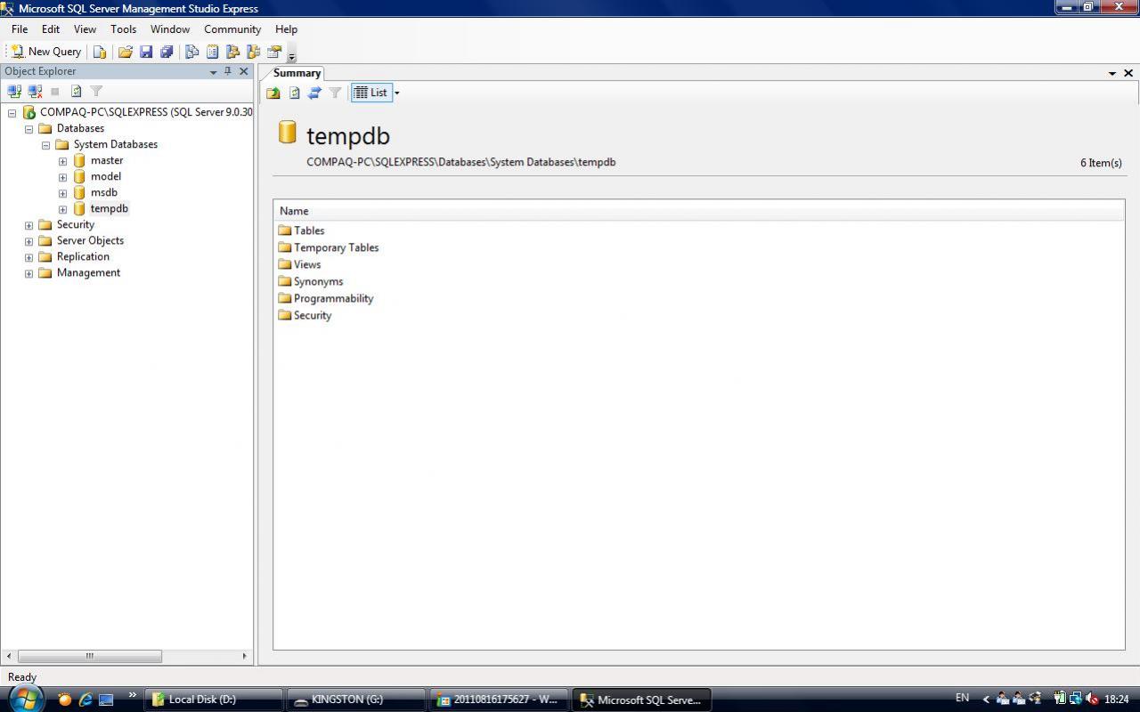Expand the Server Objects node
The width and height of the screenshot is (1140, 712).
28,241
